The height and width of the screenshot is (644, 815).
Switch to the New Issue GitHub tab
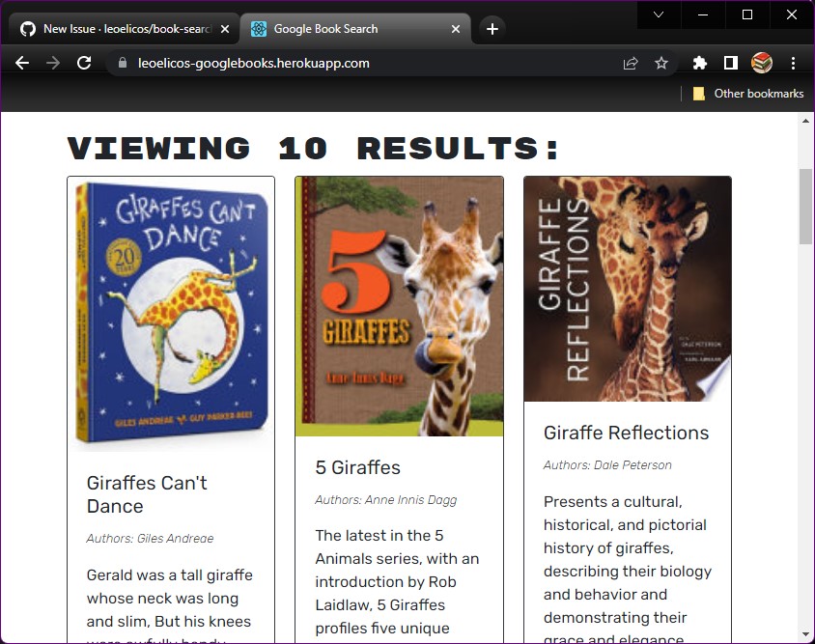pos(124,29)
